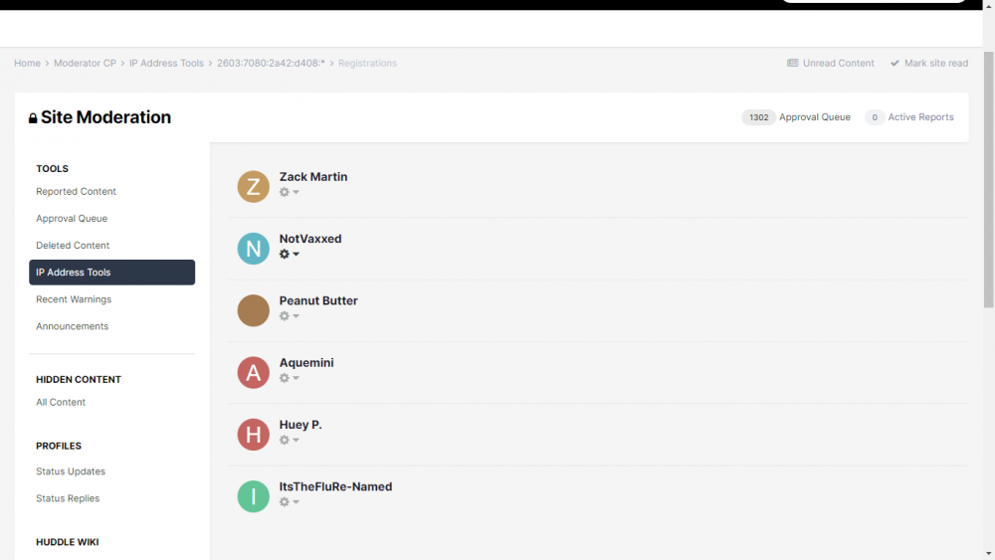Expand gear options menu for Aquemini
The height and width of the screenshot is (560, 995).
289,378
